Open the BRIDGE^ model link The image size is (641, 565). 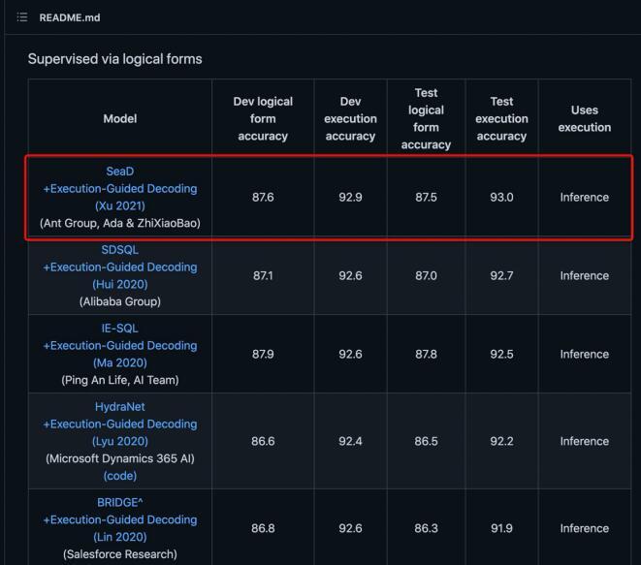tap(120, 503)
